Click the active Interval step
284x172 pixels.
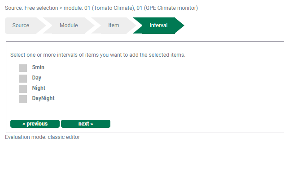(158, 25)
